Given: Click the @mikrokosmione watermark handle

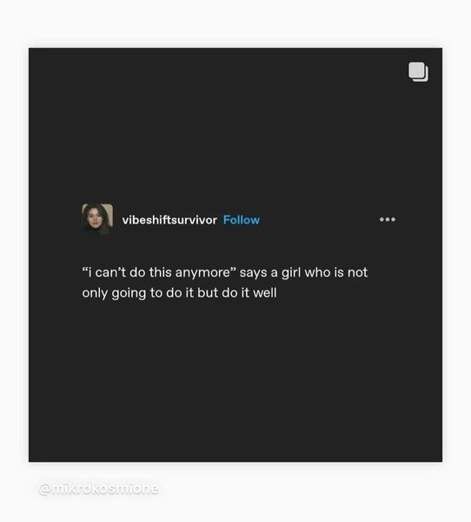Looking at the screenshot, I should point(99,488).
